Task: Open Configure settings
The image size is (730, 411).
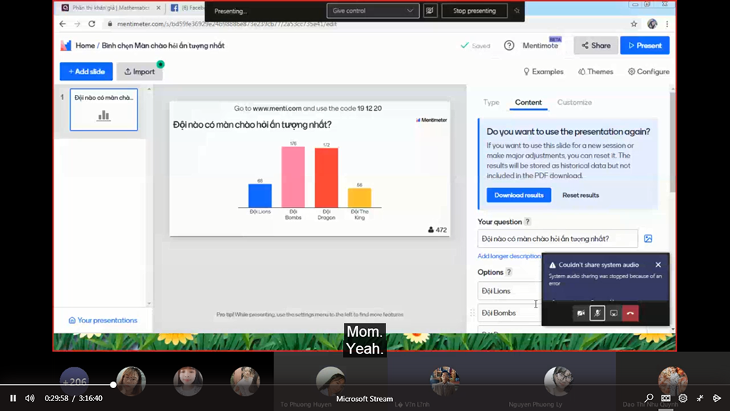Action: pos(649,72)
